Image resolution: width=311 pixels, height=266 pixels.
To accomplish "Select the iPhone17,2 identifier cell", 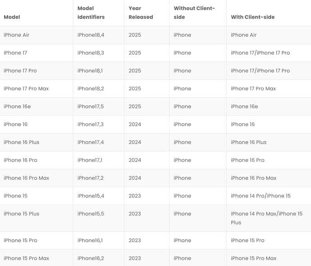I will click(91, 178).
